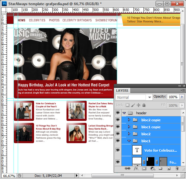Click the Link layers icon

(127, 168)
